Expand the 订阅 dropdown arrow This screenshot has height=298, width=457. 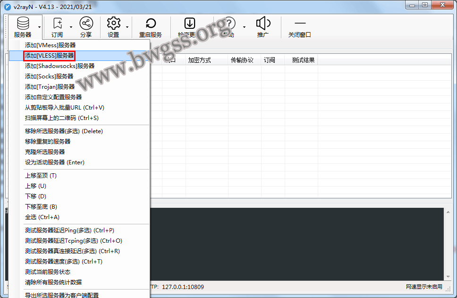[x=71, y=27]
